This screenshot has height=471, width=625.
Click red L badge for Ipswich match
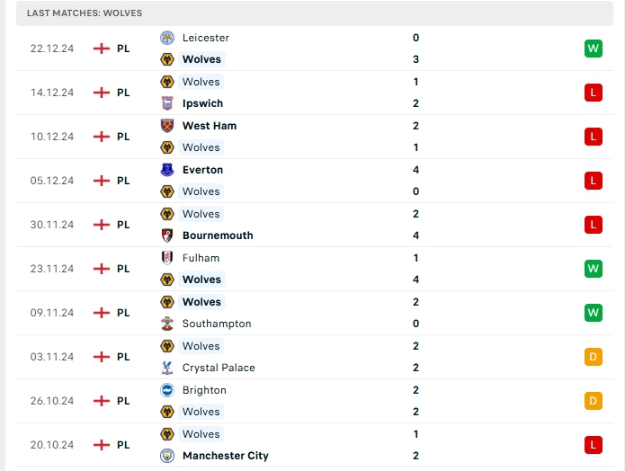tap(593, 93)
